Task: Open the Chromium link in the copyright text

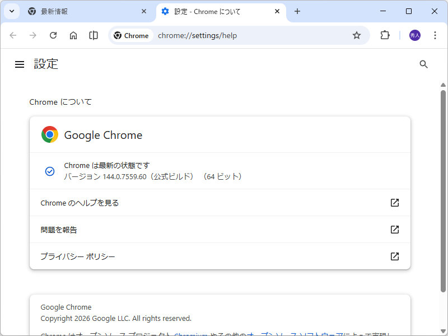Action: (x=190, y=334)
